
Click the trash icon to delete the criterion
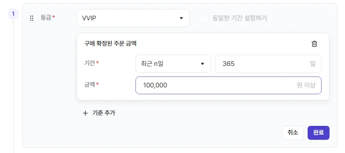(314, 44)
